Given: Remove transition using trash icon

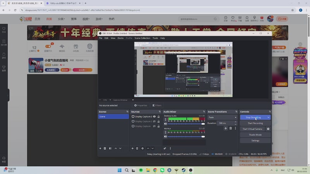Looking at the screenshot, I should (231, 128).
